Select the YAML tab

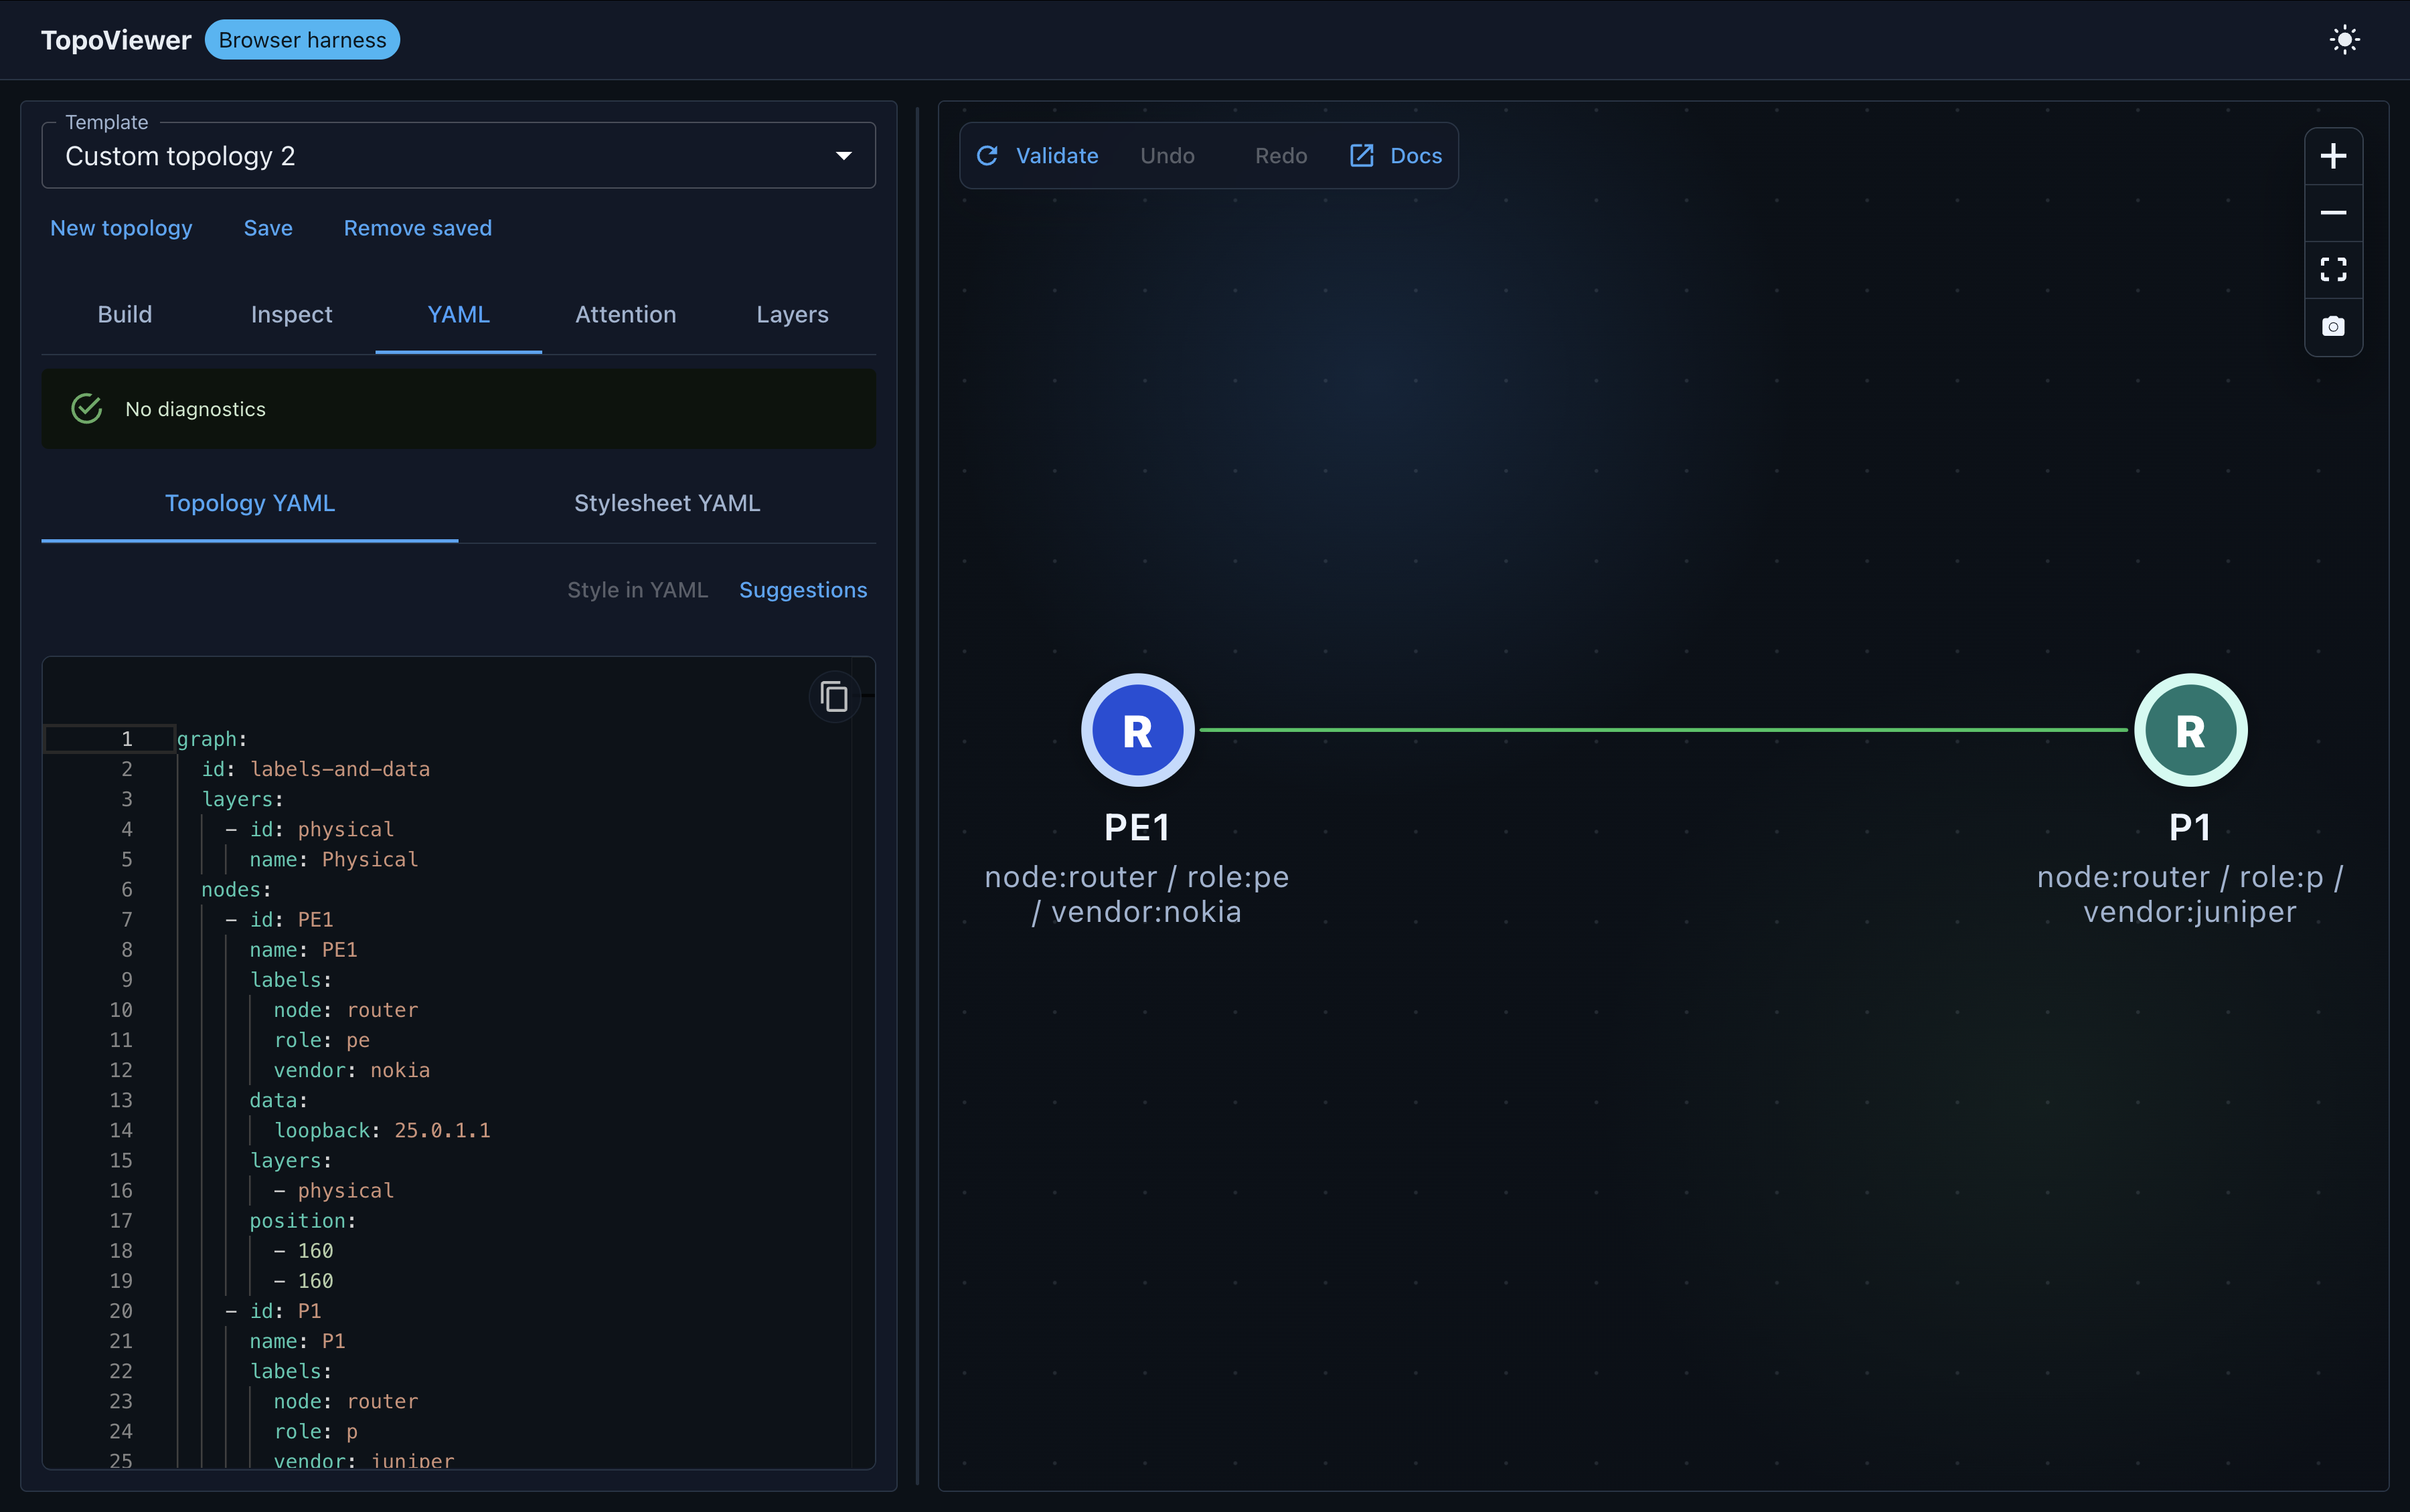pos(458,314)
